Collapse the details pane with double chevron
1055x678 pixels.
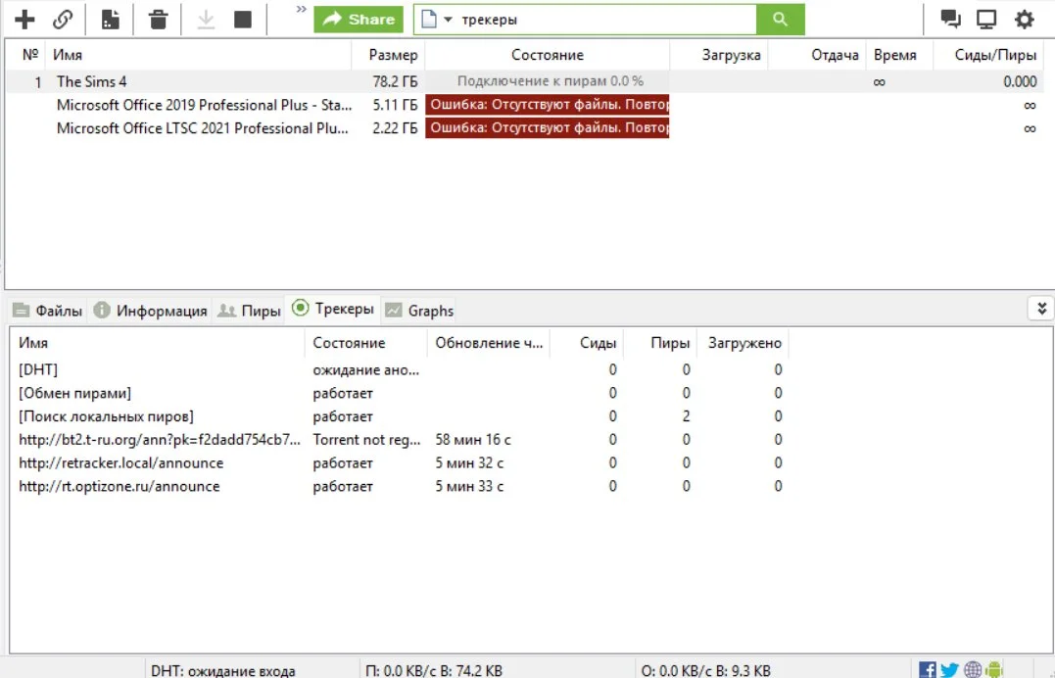pos(1040,309)
